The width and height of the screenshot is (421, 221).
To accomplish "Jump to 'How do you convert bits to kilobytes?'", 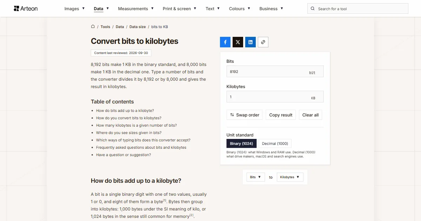I will pyautogui.click(x=129, y=118).
